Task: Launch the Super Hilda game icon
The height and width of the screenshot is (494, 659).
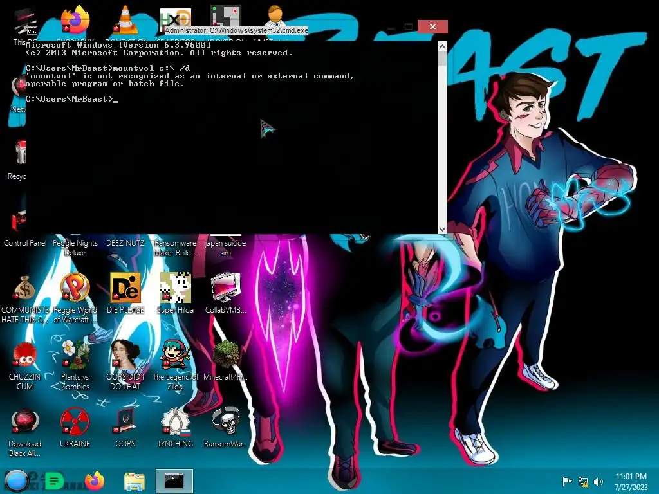Action: point(175,288)
